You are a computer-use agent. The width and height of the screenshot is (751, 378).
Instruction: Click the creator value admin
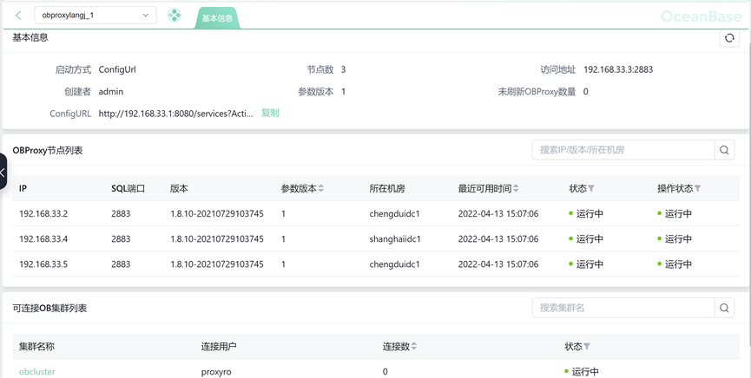pyautogui.click(x=110, y=91)
